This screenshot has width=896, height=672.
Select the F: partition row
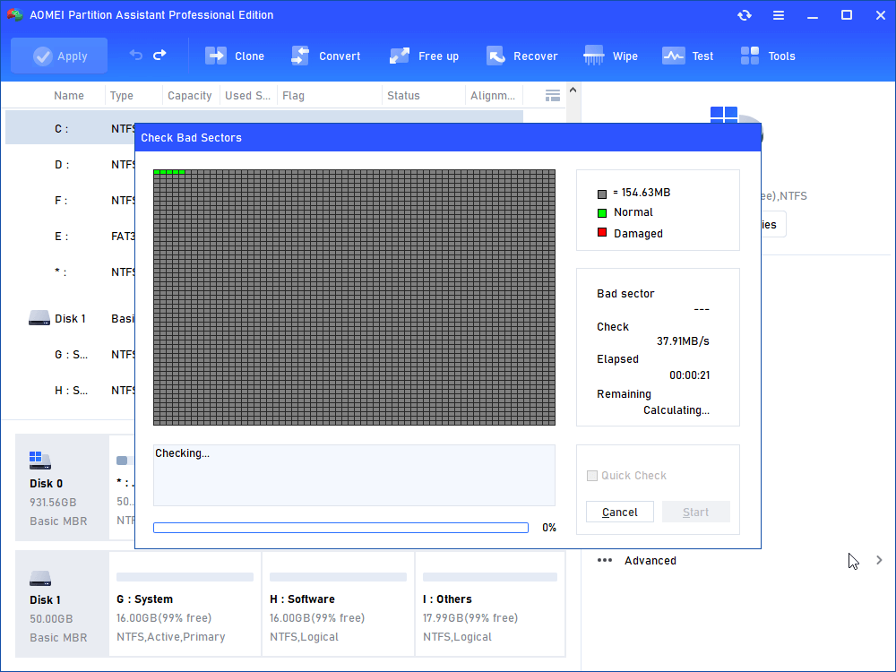click(70, 201)
